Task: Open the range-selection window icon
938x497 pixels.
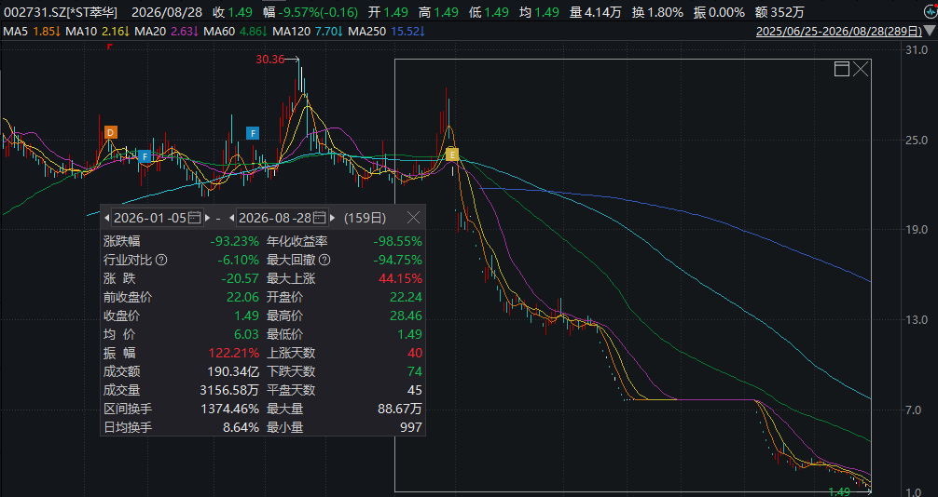Action: [x=842, y=69]
